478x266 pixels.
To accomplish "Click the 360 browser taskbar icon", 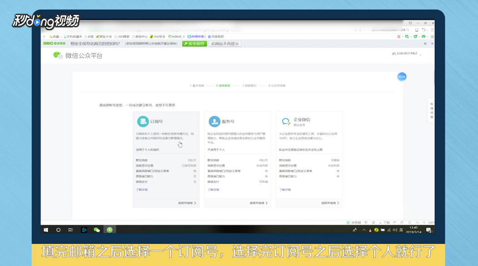I will 110,230.
